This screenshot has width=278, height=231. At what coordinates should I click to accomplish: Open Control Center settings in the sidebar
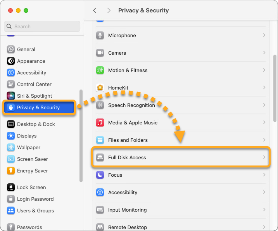click(x=34, y=84)
